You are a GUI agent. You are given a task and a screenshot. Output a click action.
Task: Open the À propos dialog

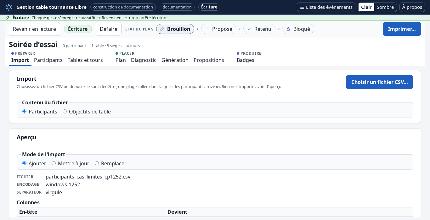[x=412, y=7]
